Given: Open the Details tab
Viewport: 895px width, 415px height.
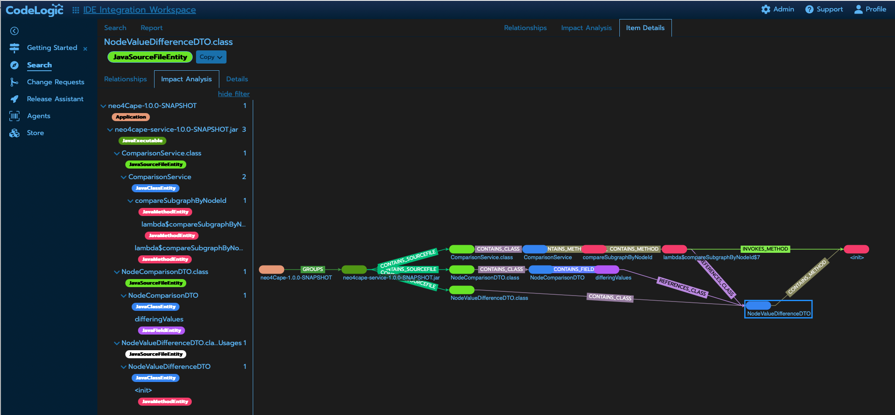Looking at the screenshot, I should (237, 79).
